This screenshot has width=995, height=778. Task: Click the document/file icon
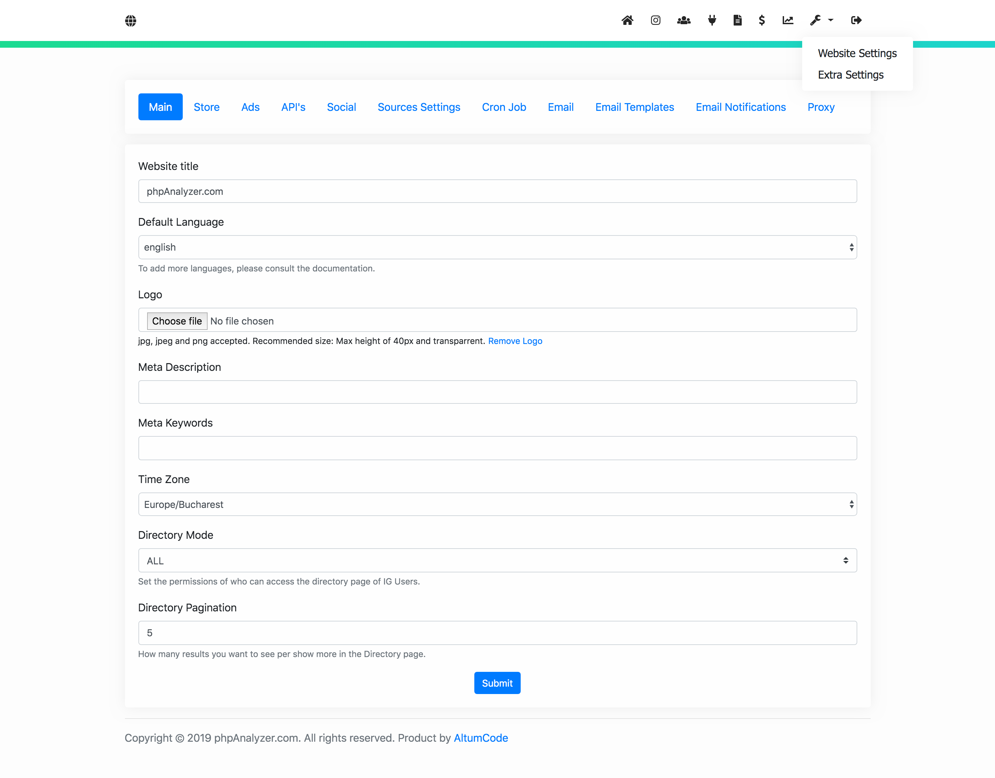click(737, 20)
